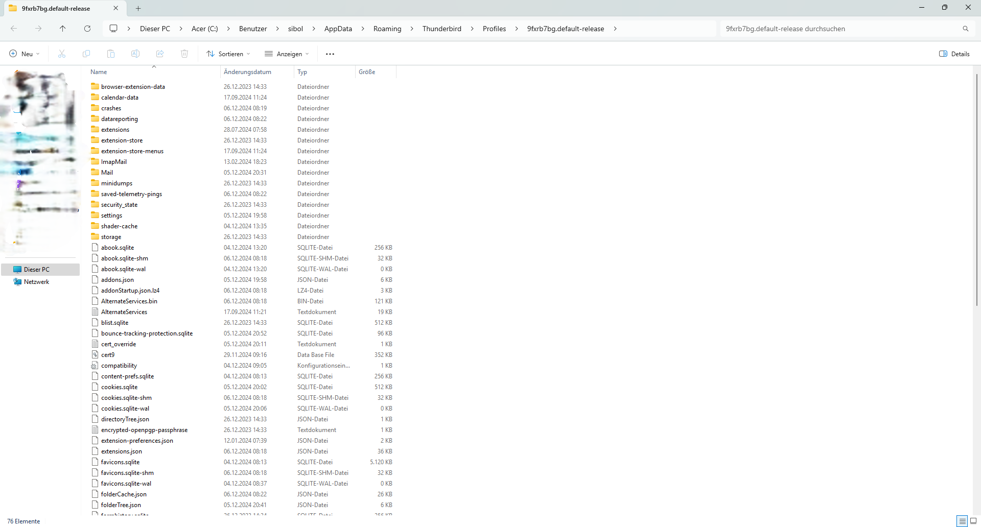The image size is (981, 527).
Task: Select Netzwerk in navigation pane
Action: coord(36,282)
